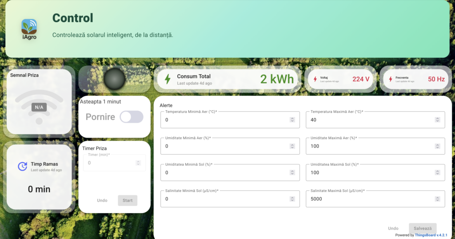
Task: Click the N/A signal badge
Action: click(39, 107)
